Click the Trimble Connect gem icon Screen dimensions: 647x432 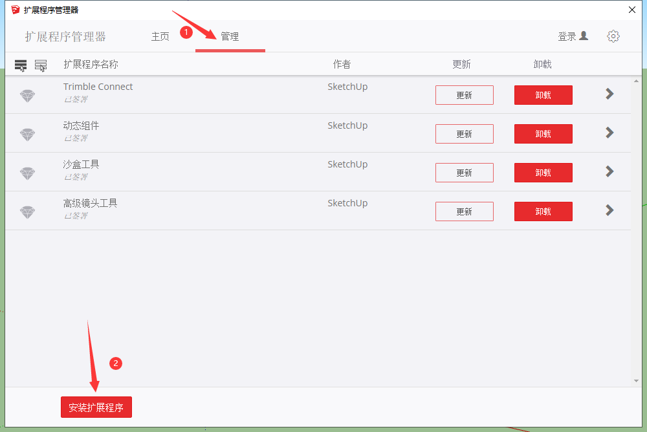[28, 96]
